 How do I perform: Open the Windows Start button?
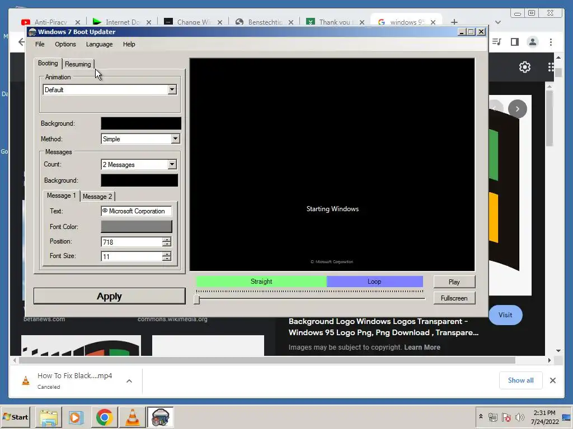(x=15, y=417)
